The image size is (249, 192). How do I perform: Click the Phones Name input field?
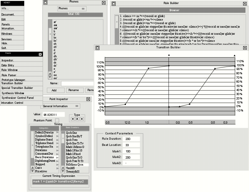(x=77, y=83)
